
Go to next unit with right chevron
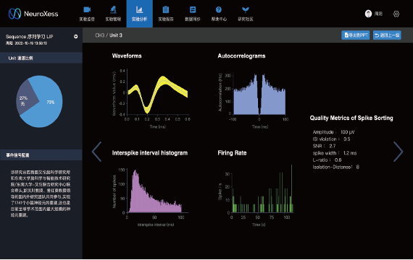coord(399,152)
